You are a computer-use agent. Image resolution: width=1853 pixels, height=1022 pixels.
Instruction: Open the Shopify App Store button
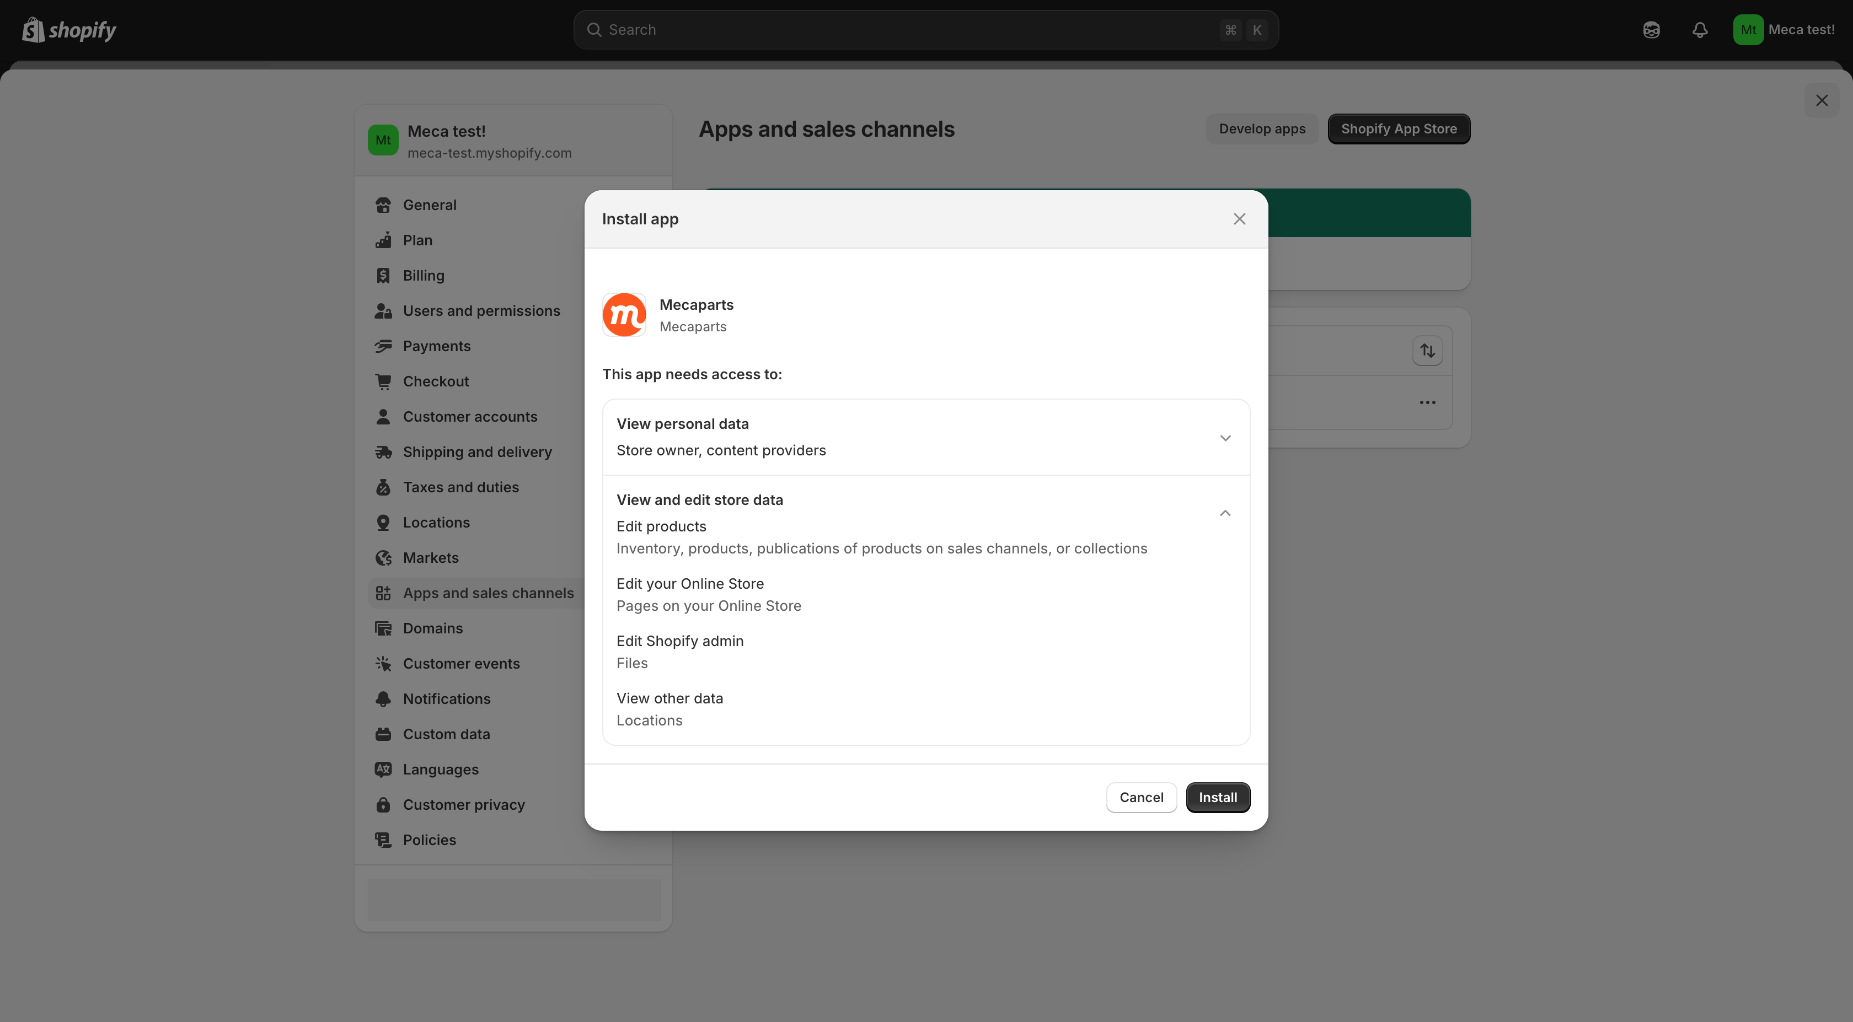click(x=1399, y=129)
